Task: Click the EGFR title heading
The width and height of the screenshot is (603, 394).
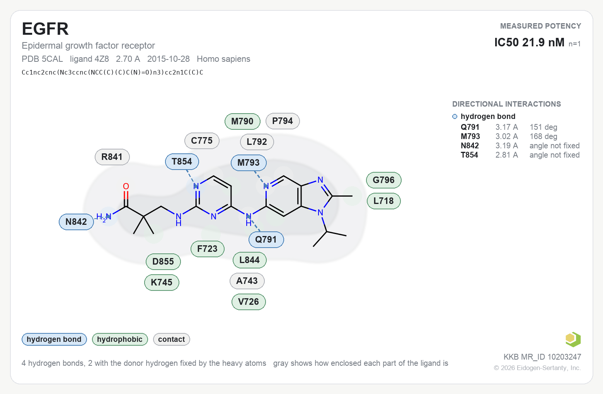Action: pyautogui.click(x=45, y=29)
